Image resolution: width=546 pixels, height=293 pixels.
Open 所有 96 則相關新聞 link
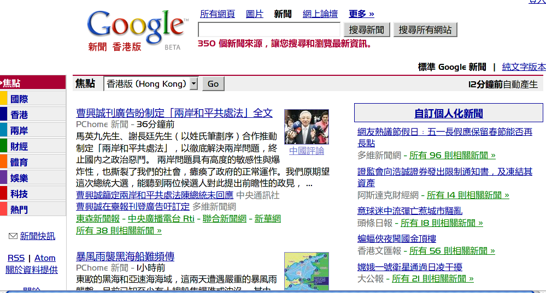(453, 156)
